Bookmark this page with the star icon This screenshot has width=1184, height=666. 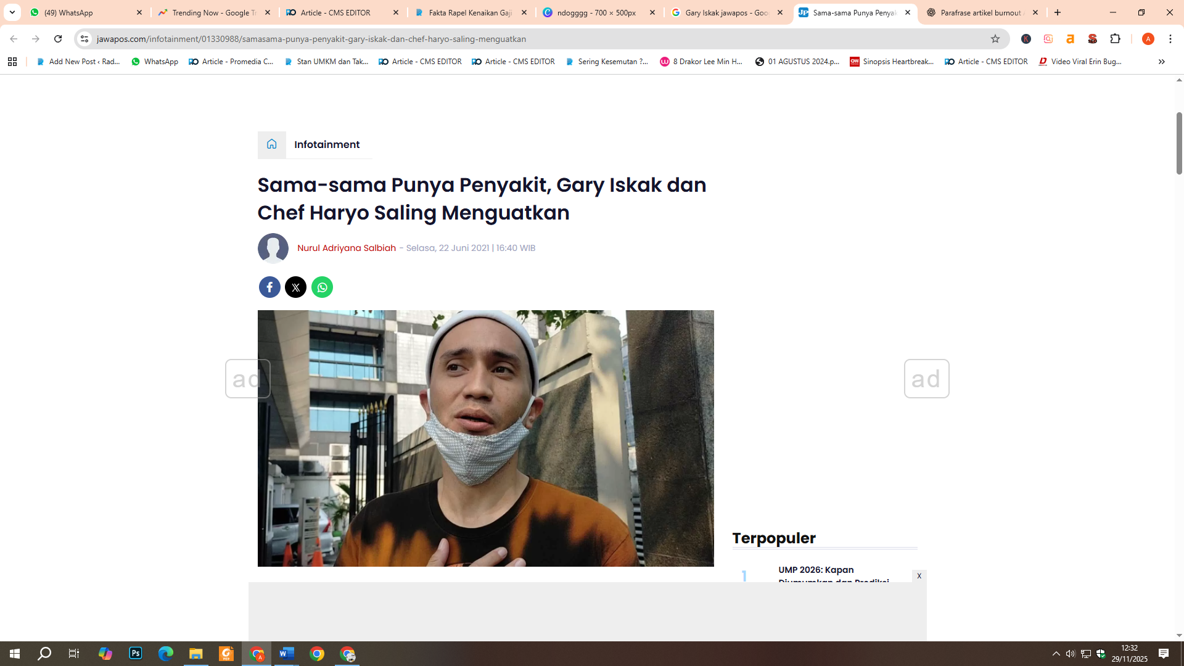995,38
